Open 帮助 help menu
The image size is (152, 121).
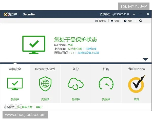(x=128, y=21)
